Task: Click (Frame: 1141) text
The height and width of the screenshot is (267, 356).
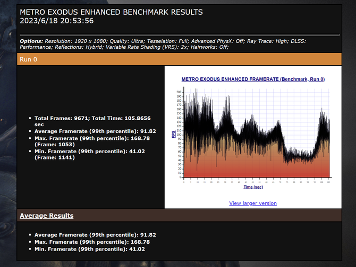Action: coord(55,157)
